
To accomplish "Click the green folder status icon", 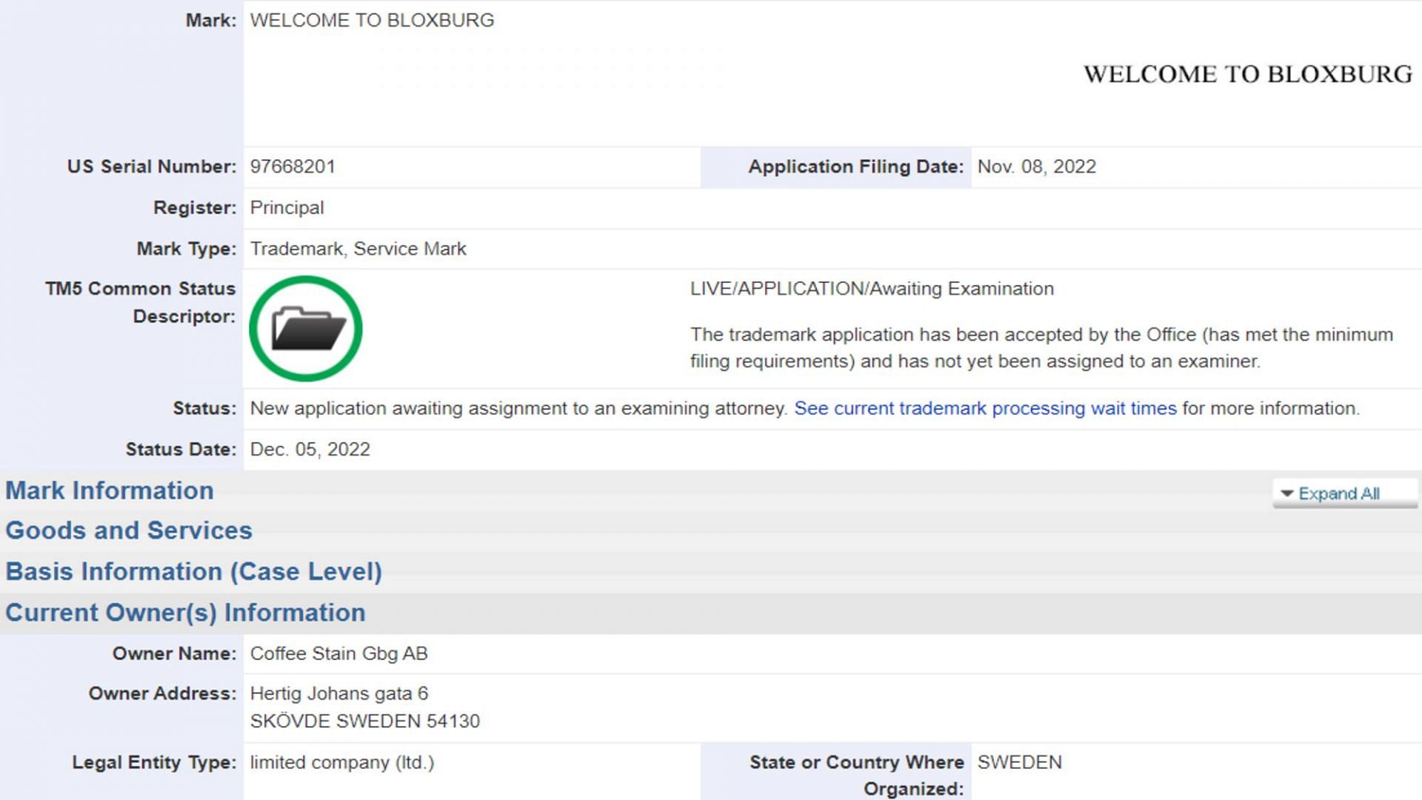I will [x=306, y=329].
